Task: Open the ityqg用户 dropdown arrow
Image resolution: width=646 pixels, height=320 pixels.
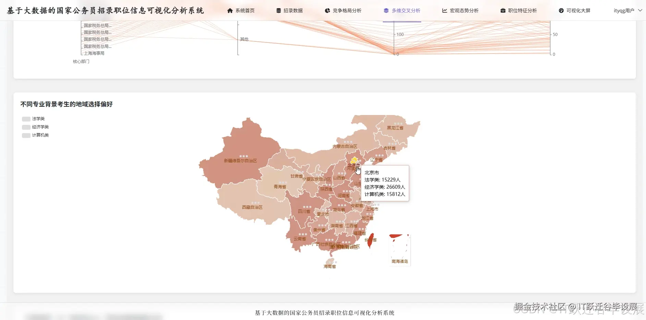Action: [x=640, y=11]
